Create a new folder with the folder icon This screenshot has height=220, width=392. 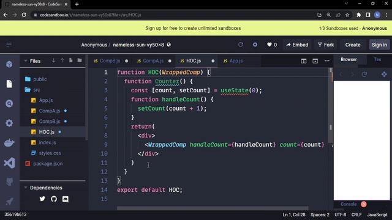click(80, 61)
